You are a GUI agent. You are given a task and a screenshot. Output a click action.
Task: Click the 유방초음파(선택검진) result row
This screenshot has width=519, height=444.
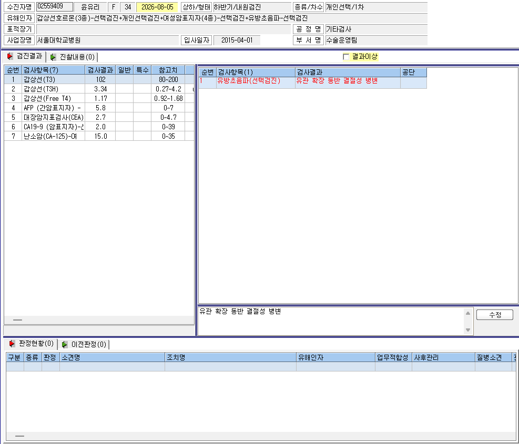312,82
